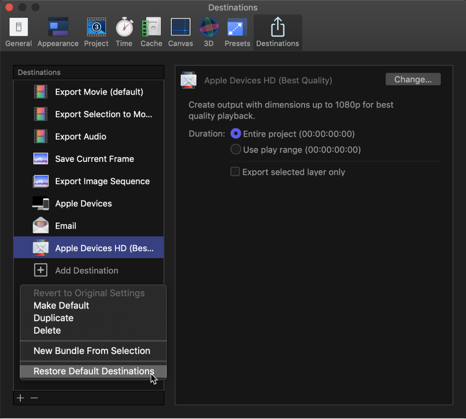
Task: Select New Bundle From Selection
Action: pos(91,351)
